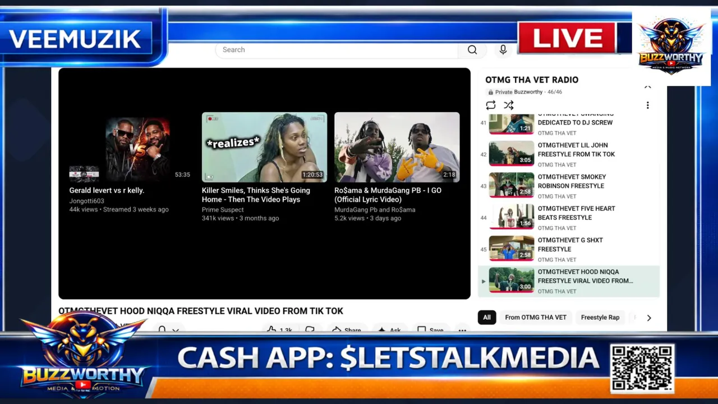Play playlist item LIL JOHN FREESTYLE FROM TIK TOK
Viewport: 718px width, 404px height.
[x=568, y=154]
